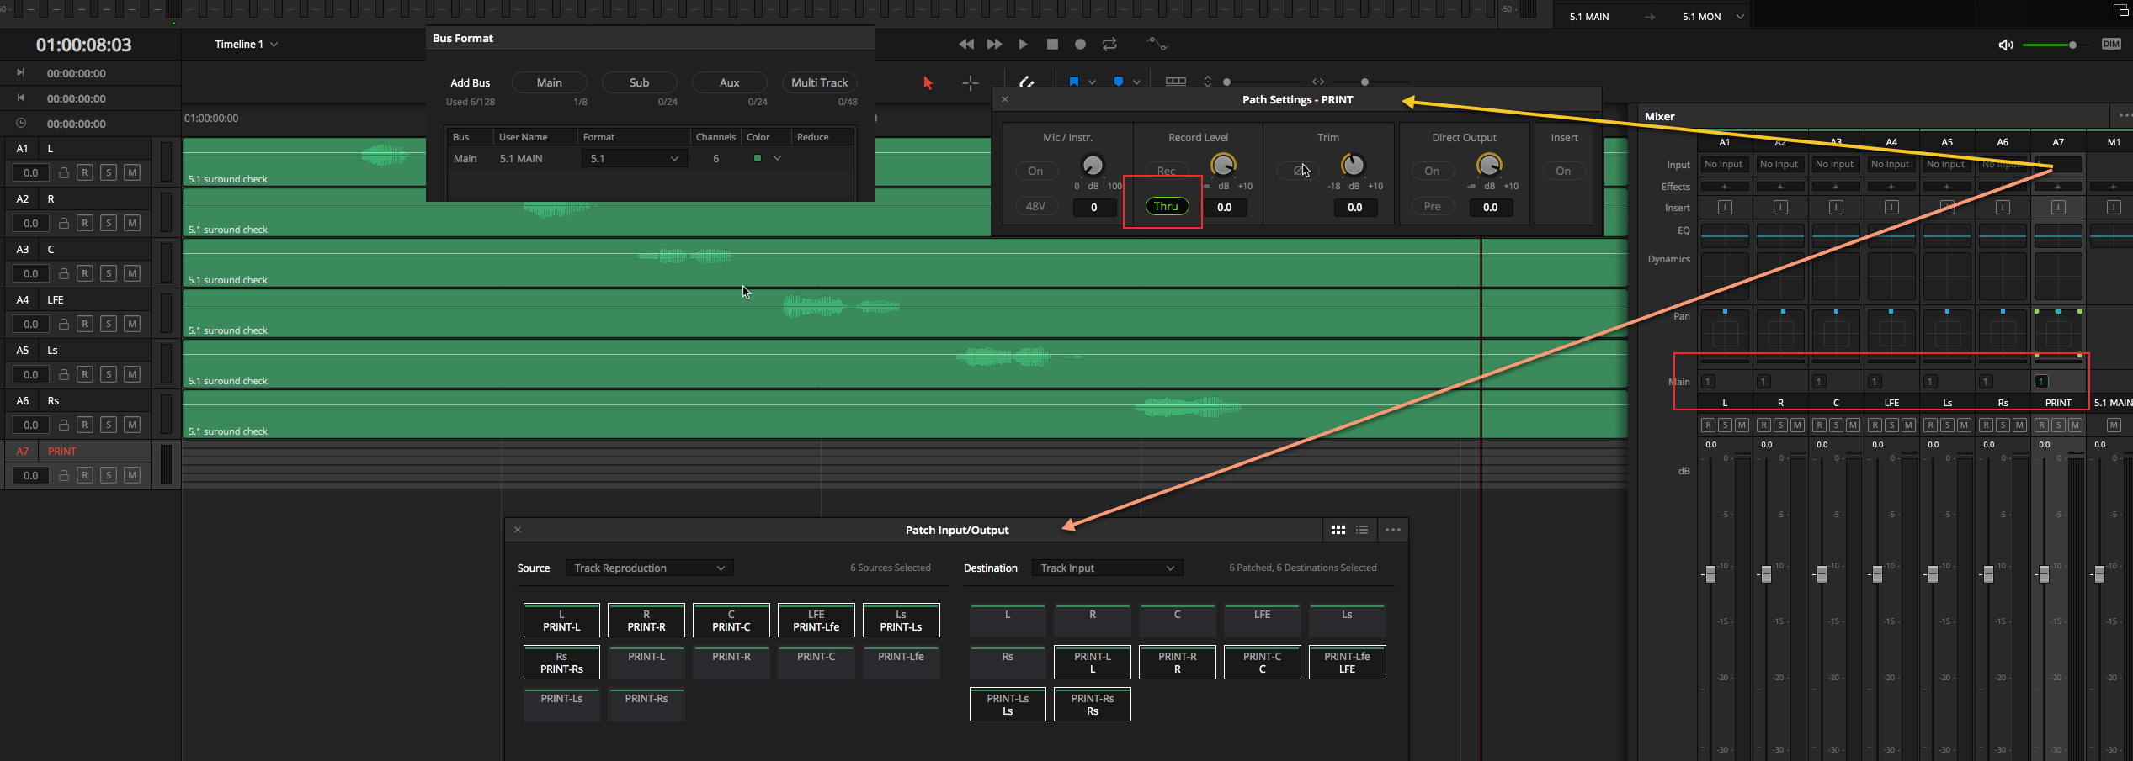
Task: Click the Trim dB value field
Action: [x=1355, y=207]
